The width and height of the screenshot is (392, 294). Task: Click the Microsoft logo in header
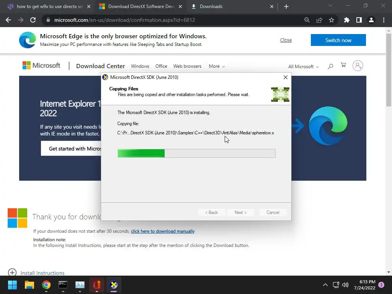(x=41, y=65)
